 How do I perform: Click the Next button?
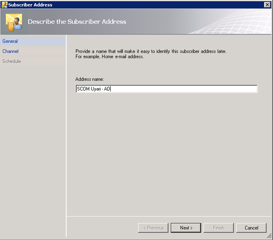(186, 228)
